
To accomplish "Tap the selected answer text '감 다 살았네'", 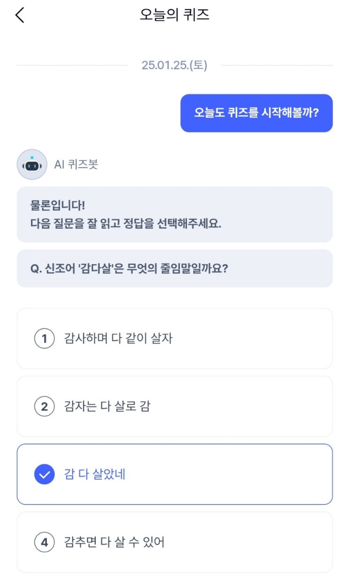I will click(x=94, y=475).
